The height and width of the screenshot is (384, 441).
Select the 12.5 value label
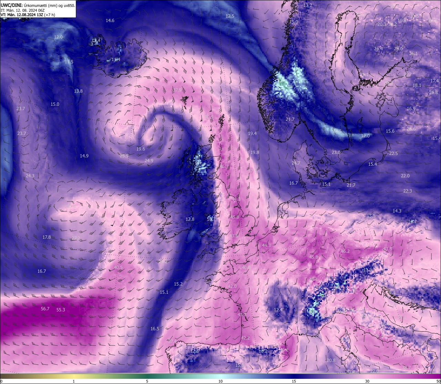230,16
